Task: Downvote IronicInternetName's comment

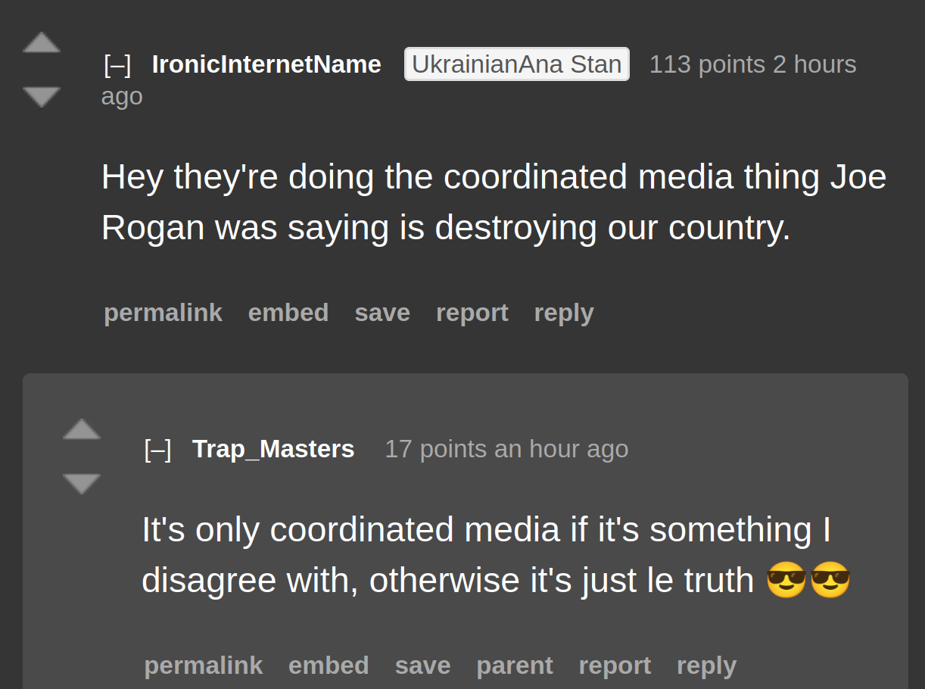Action: [42, 97]
